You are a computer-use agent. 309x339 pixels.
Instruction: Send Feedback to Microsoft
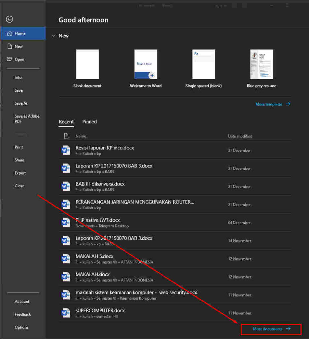(x=22, y=314)
